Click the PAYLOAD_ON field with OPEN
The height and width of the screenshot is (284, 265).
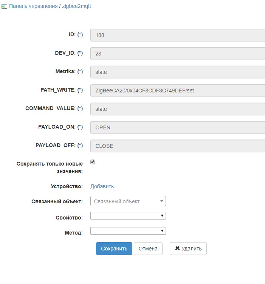(x=178, y=127)
